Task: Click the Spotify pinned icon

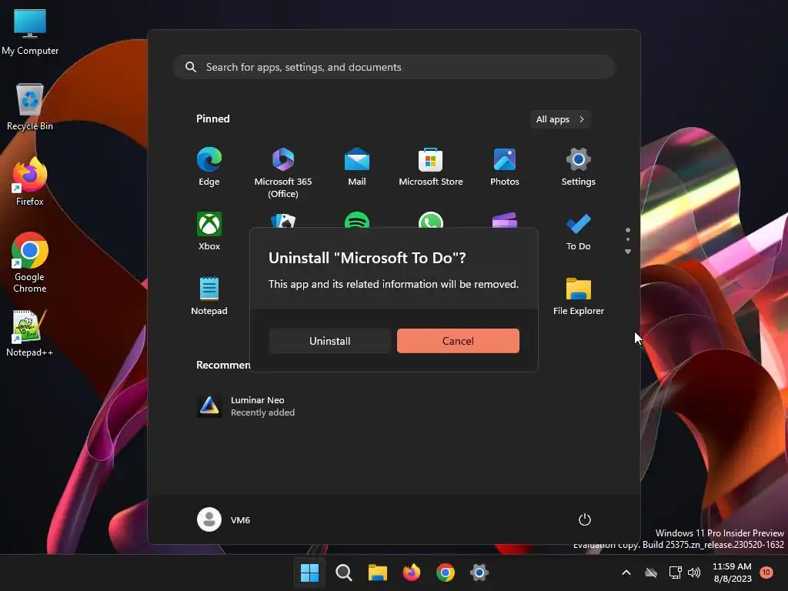Action: pos(357,220)
